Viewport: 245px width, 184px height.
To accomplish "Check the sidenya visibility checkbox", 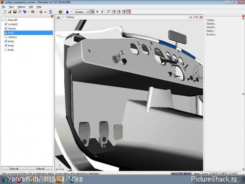I will click(x=6, y=37).
